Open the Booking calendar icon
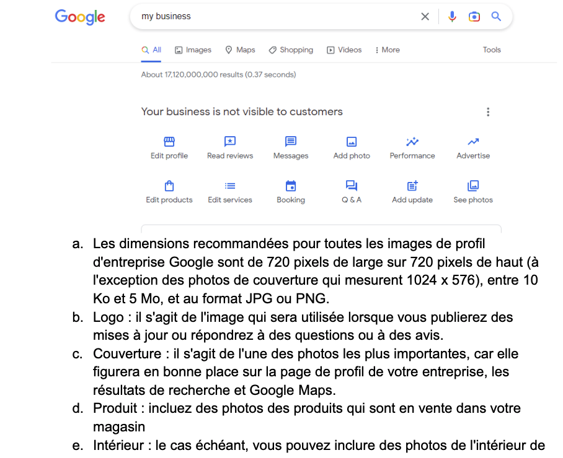 (x=290, y=186)
